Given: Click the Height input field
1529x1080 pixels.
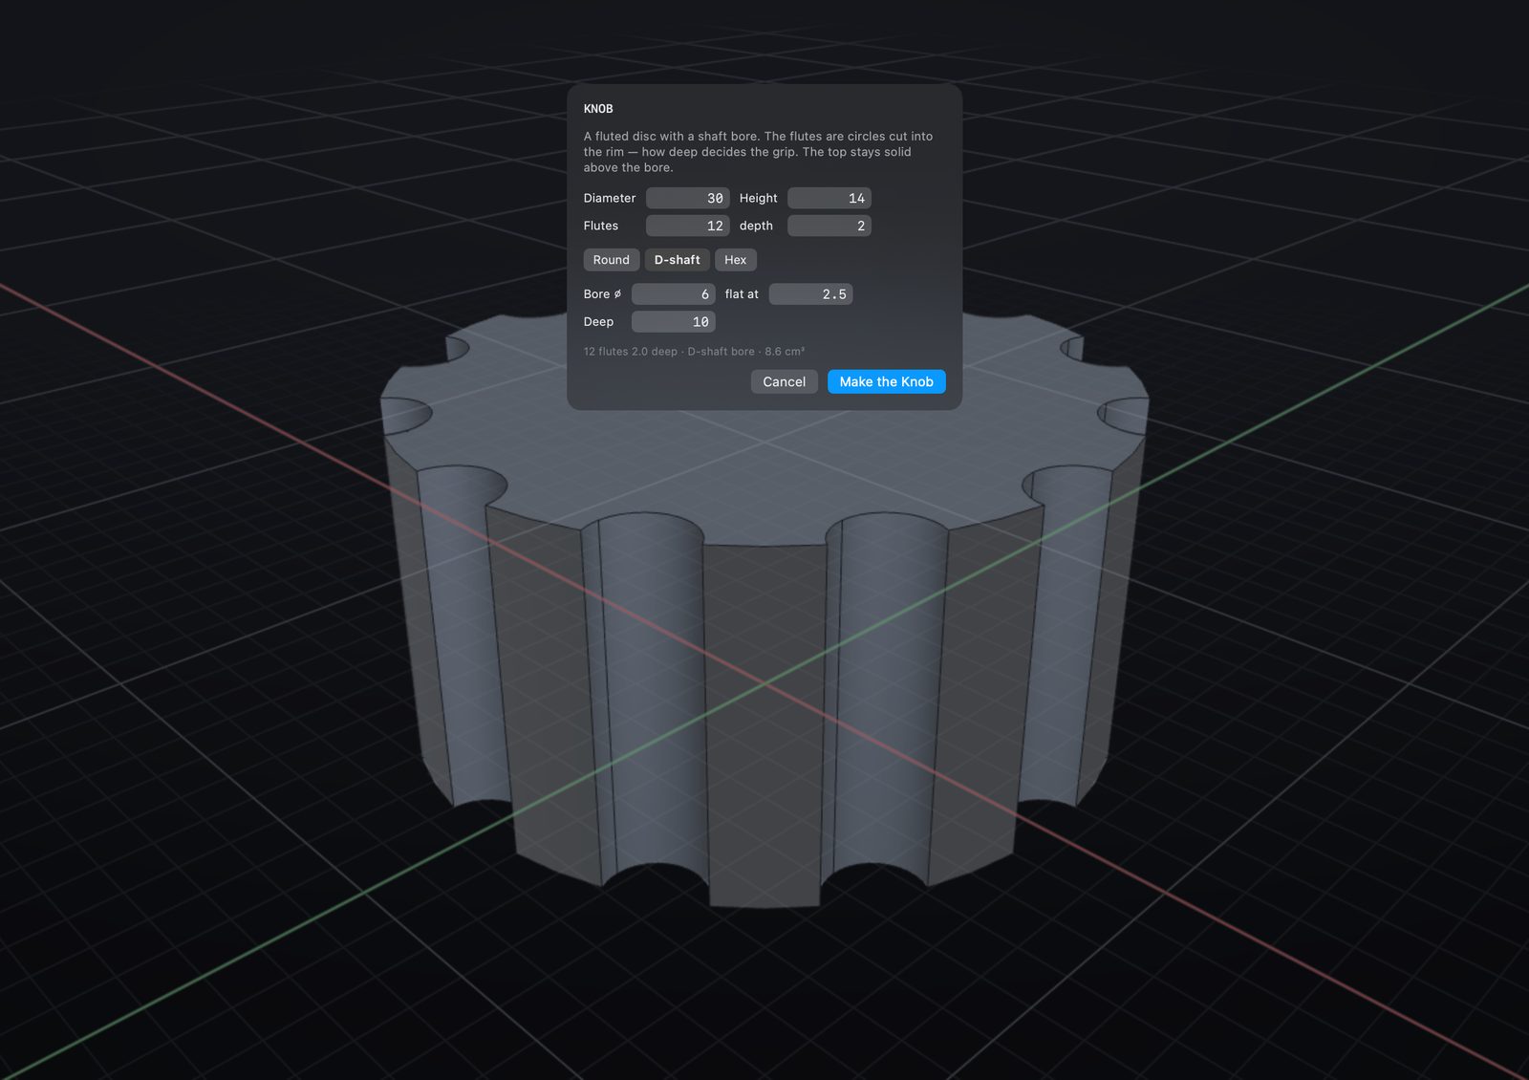Looking at the screenshot, I should click(x=829, y=199).
